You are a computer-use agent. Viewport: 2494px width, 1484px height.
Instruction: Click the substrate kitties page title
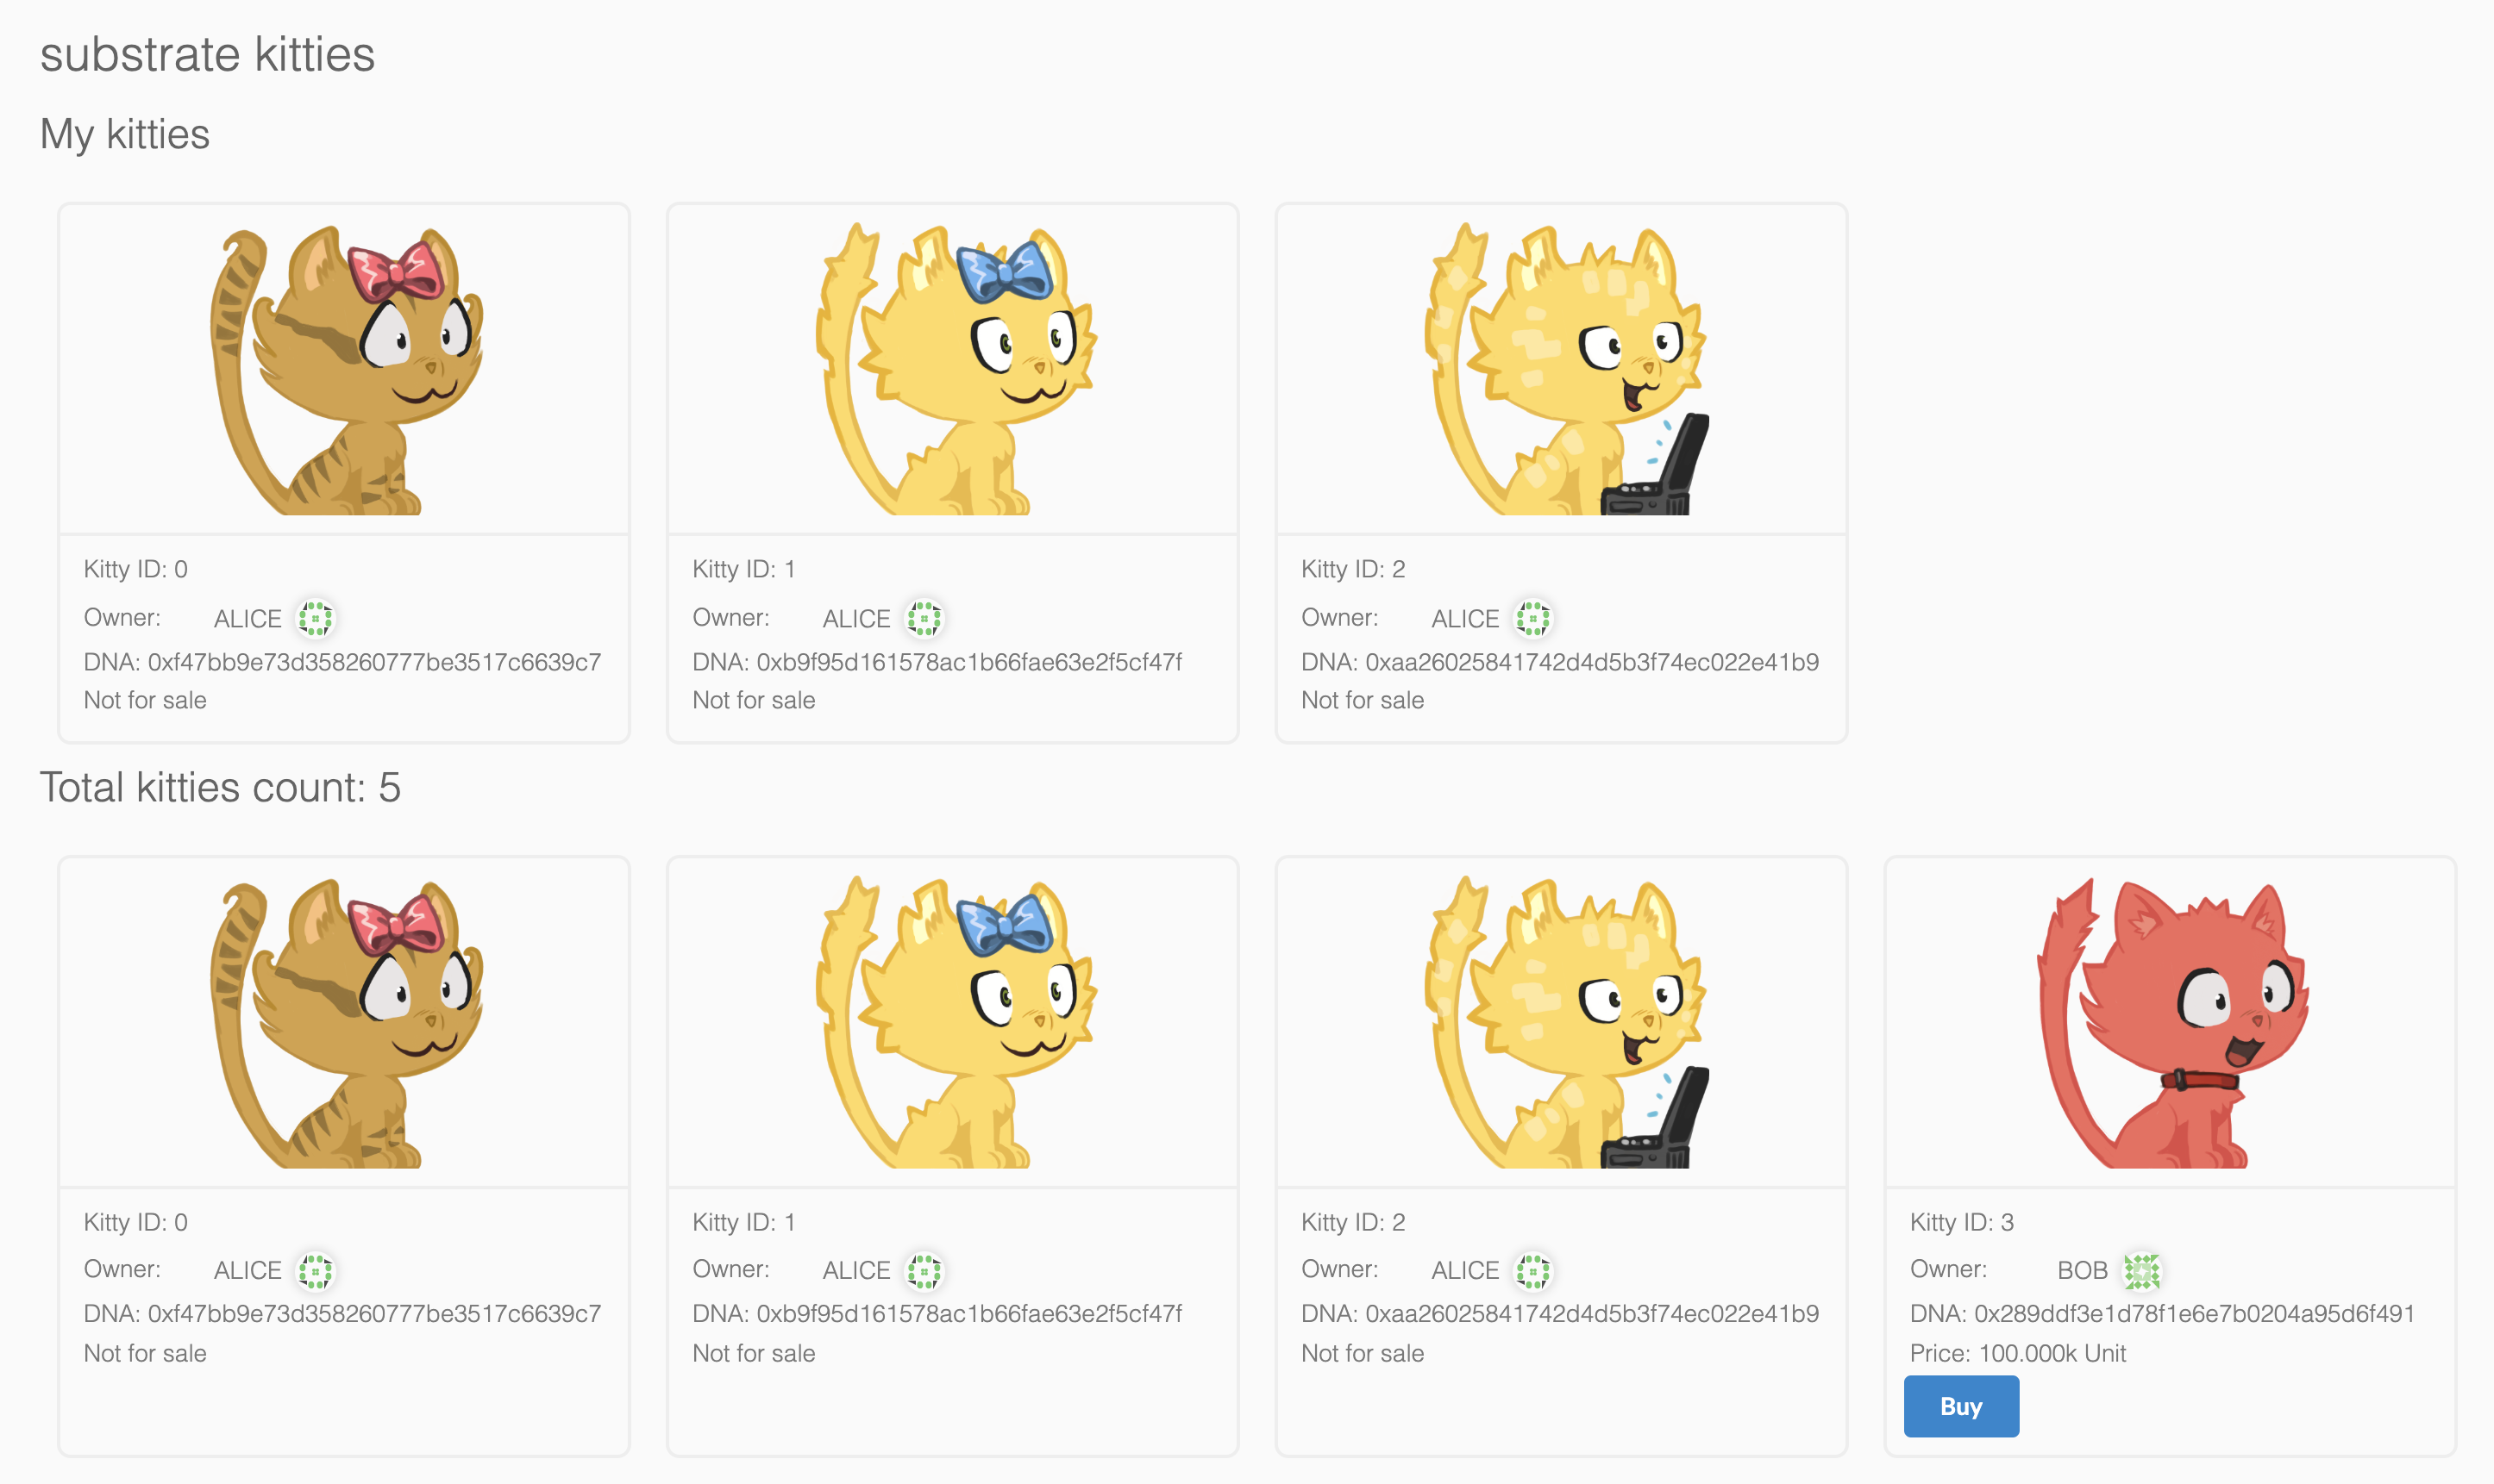click(x=207, y=54)
